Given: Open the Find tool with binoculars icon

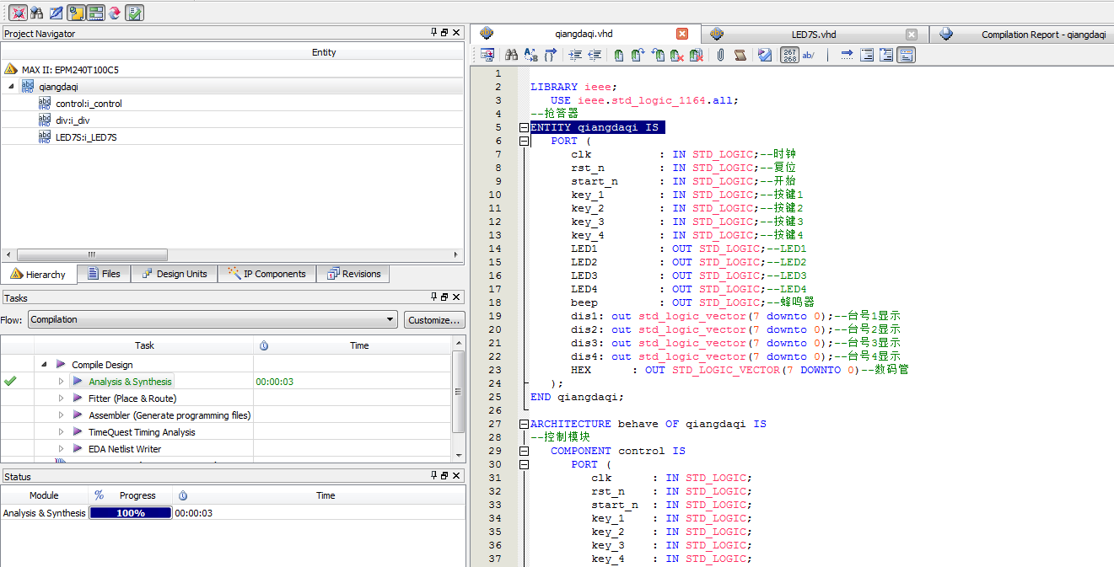Looking at the screenshot, I should click(x=510, y=54).
